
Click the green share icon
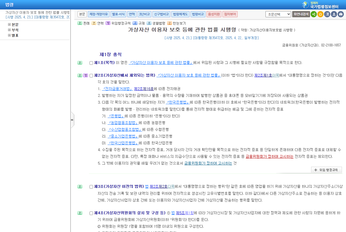314,14
